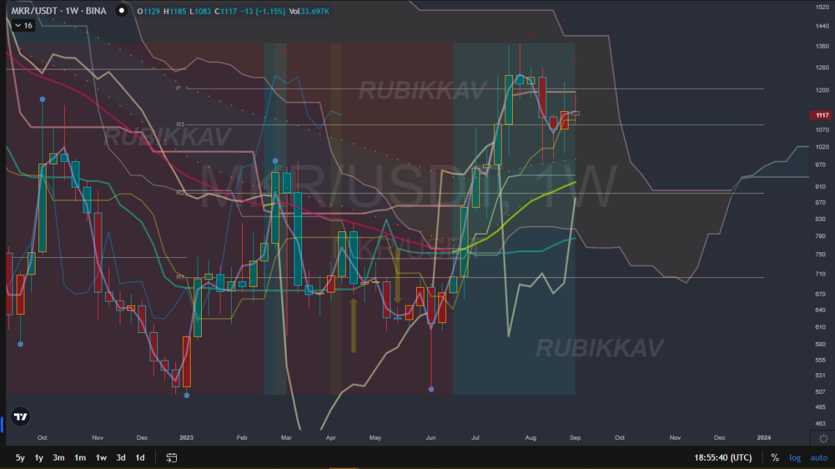Select the 1d time range
The width and height of the screenshot is (835, 469).
(x=140, y=458)
